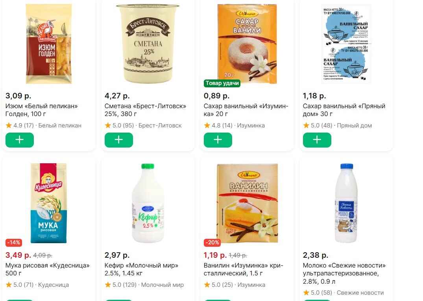Add Сметана «Брест-Литовск» to cart

tap(119, 140)
